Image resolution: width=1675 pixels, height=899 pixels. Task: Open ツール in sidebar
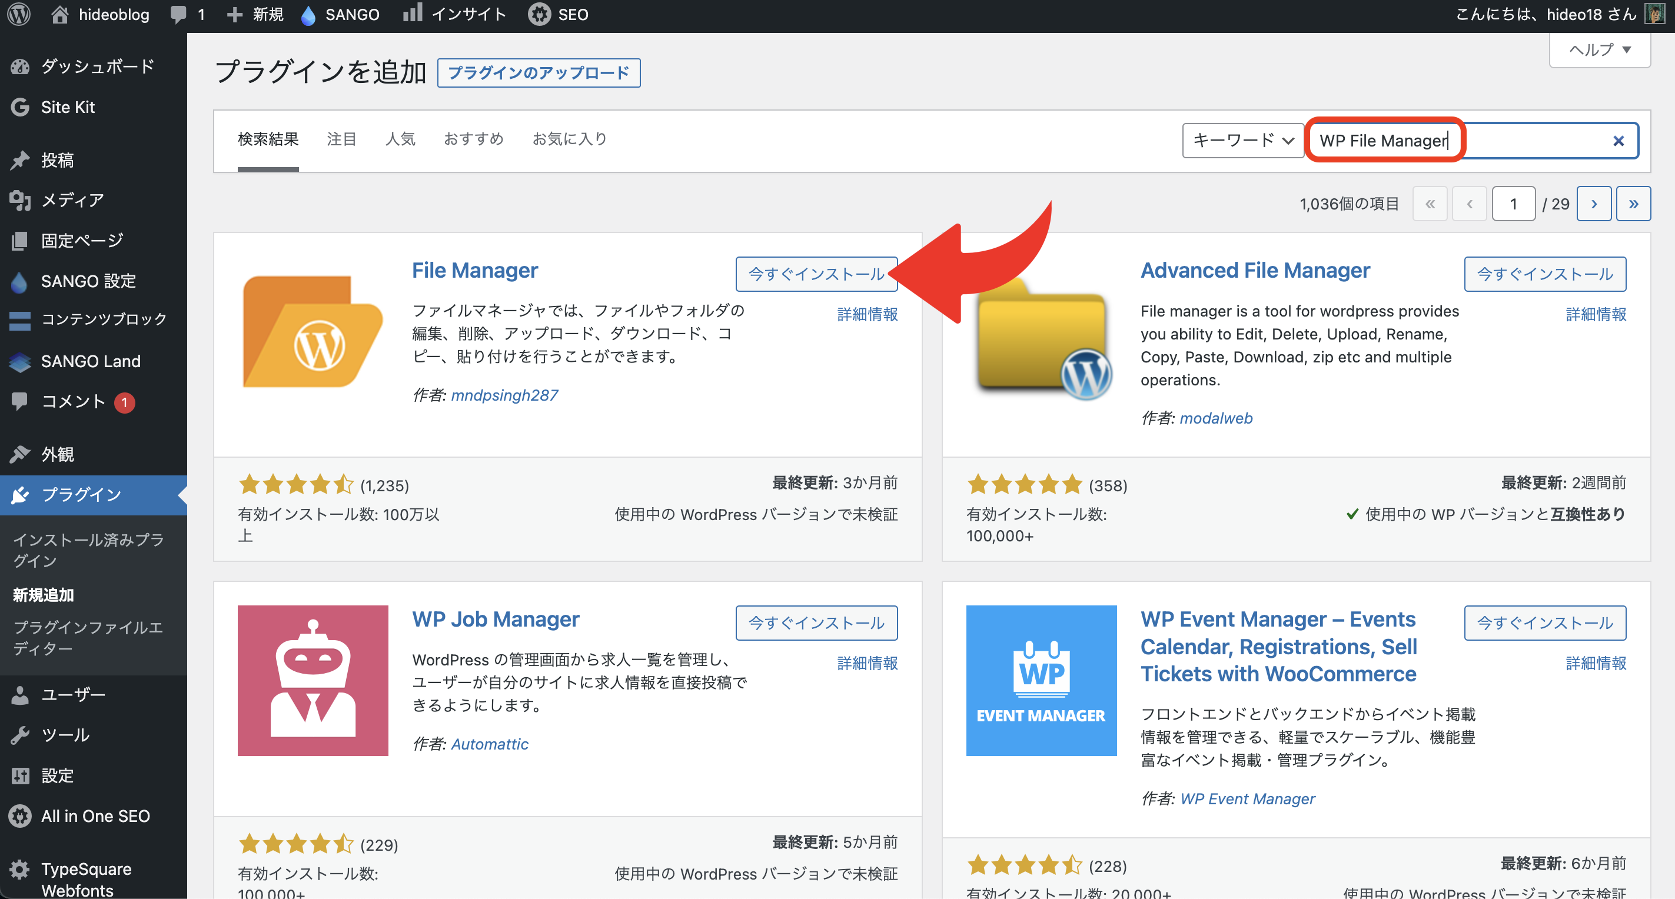94,735
